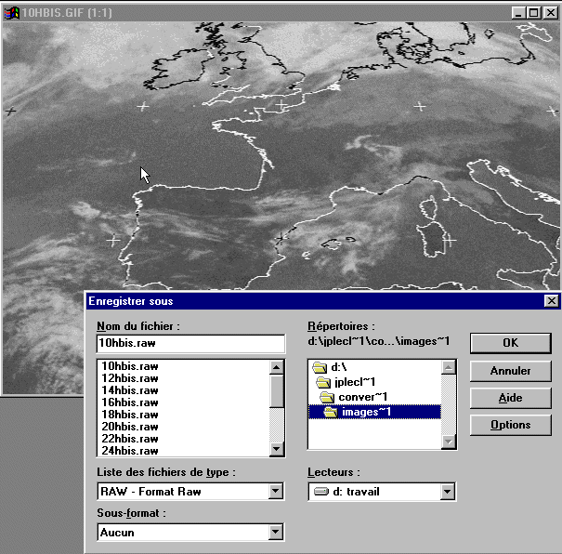Click the Nom du fichier text field

[x=190, y=344]
